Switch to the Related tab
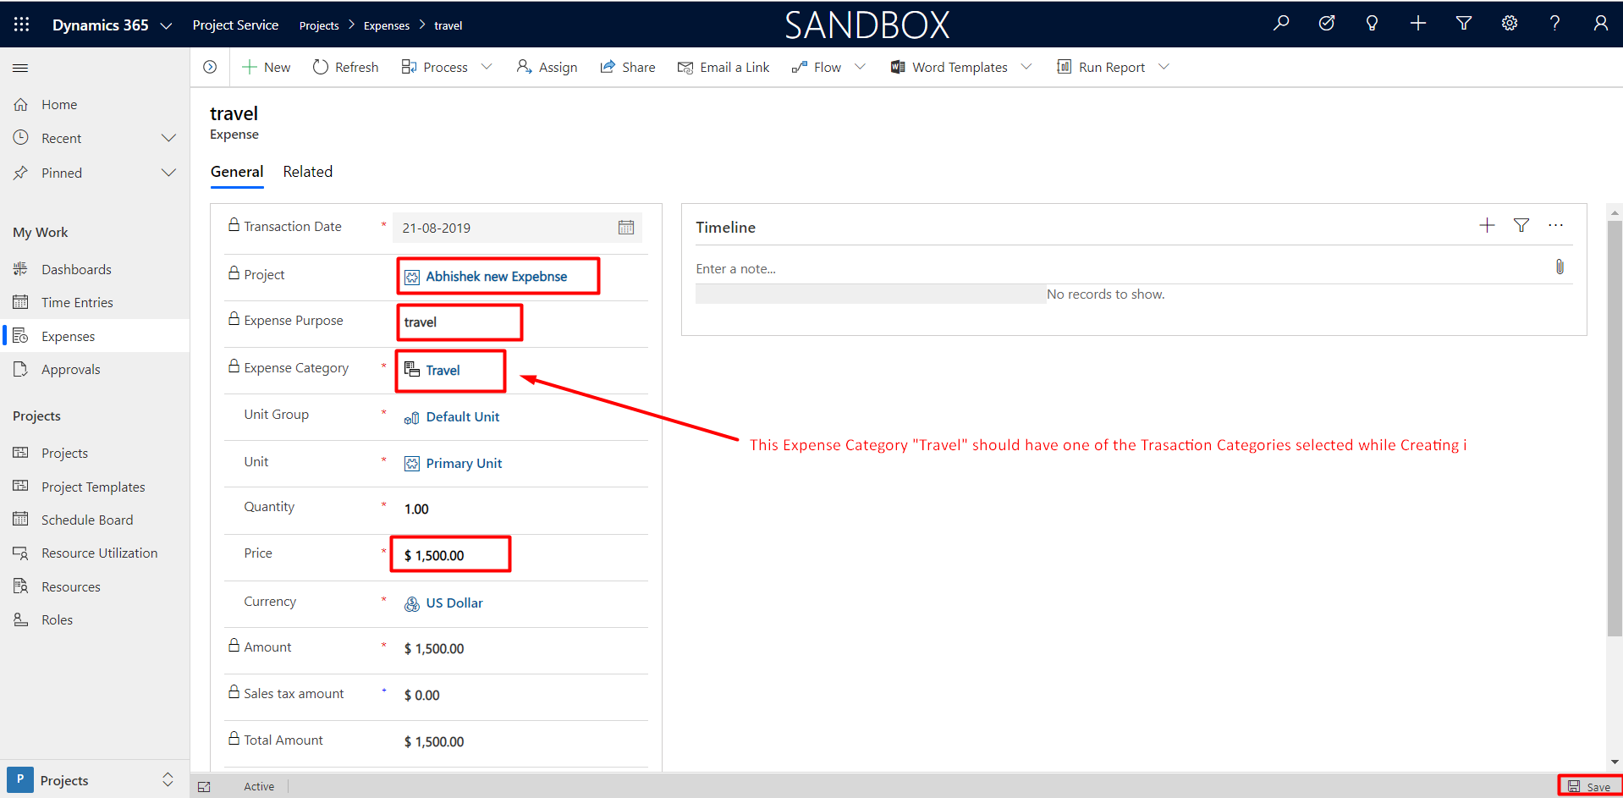This screenshot has height=798, width=1623. 307,172
